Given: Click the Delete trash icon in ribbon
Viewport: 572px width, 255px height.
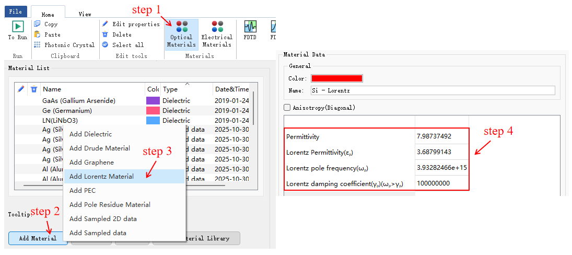Looking at the screenshot, I should (x=105, y=34).
